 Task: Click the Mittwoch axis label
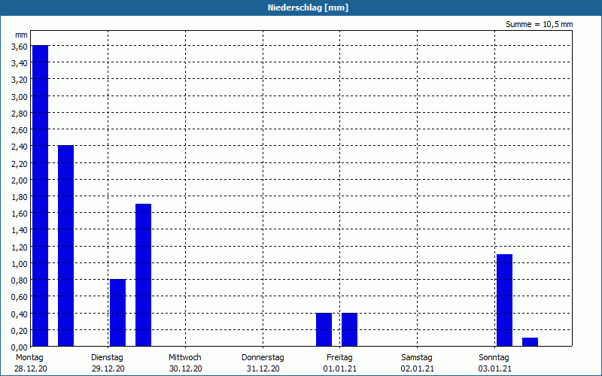click(185, 358)
